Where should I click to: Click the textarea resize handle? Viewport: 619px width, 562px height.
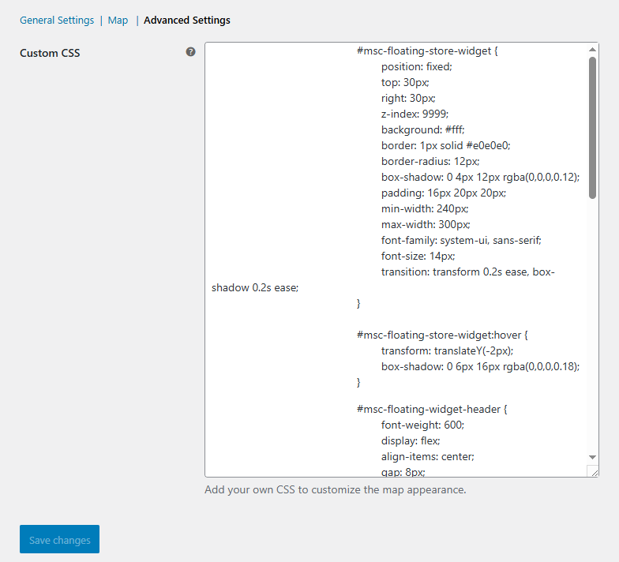(592, 471)
